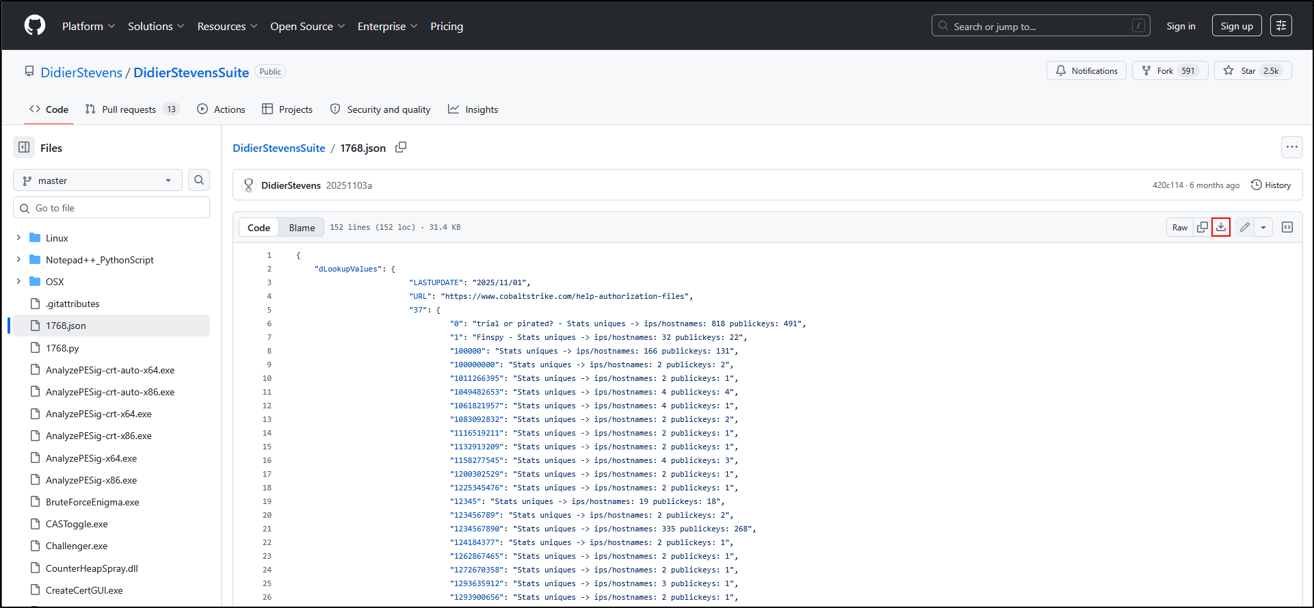Open the Projects tab

(x=287, y=109)
